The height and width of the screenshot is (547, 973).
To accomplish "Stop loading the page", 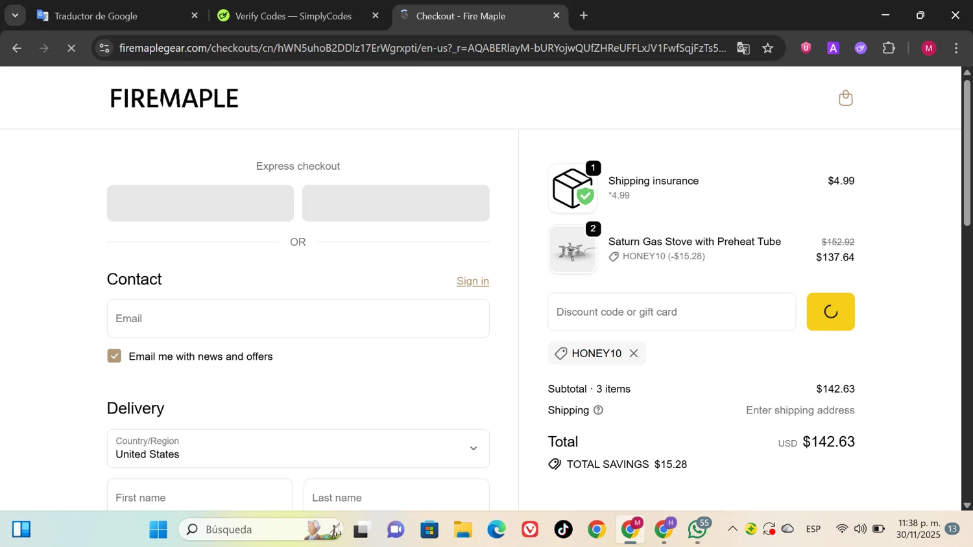I will point(71,48).
